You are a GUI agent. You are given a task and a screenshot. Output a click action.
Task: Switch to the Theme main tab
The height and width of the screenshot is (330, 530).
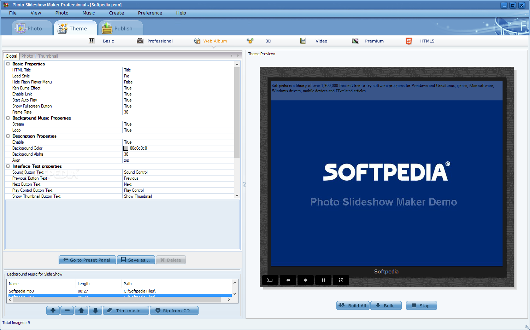(x=75, y=28)
